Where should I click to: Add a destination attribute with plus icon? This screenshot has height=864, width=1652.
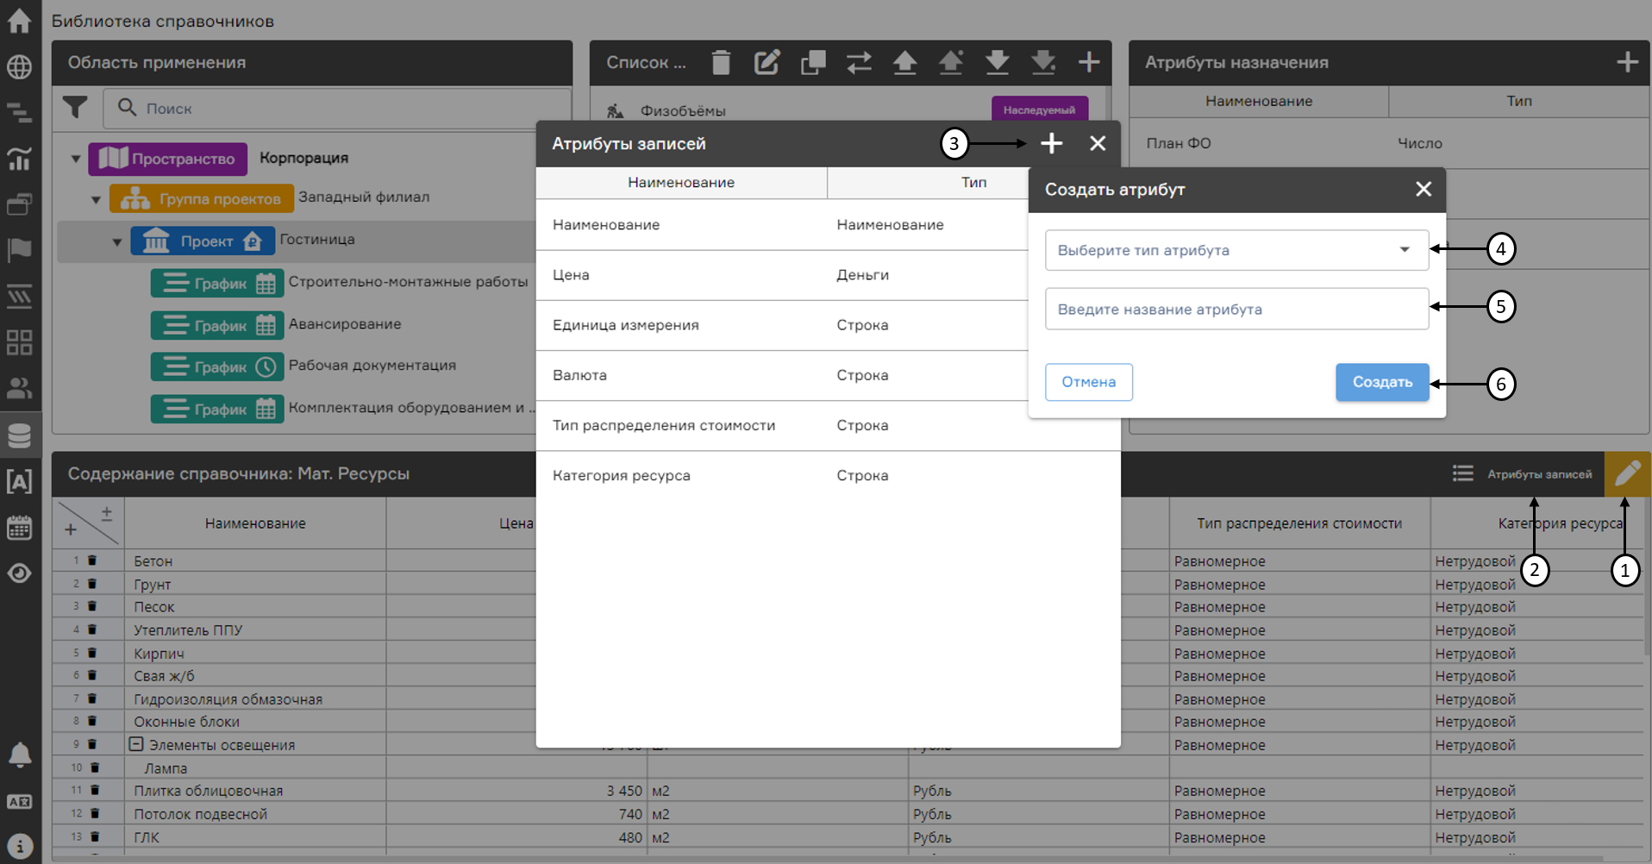[1627, 62]
